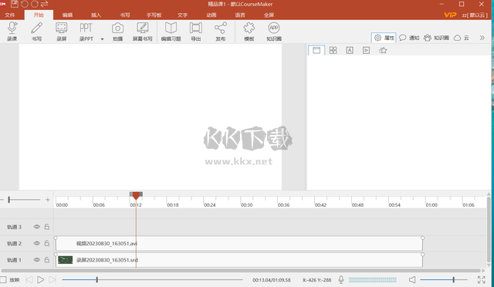Expand hidden panel tabs with double chevron
494x287 pixels.
(x=482, y=38)
